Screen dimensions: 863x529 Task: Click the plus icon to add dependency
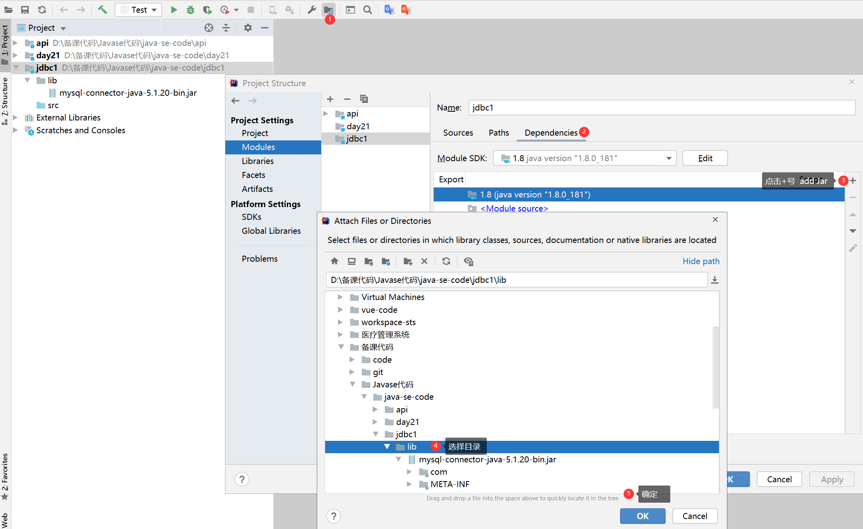853,181
